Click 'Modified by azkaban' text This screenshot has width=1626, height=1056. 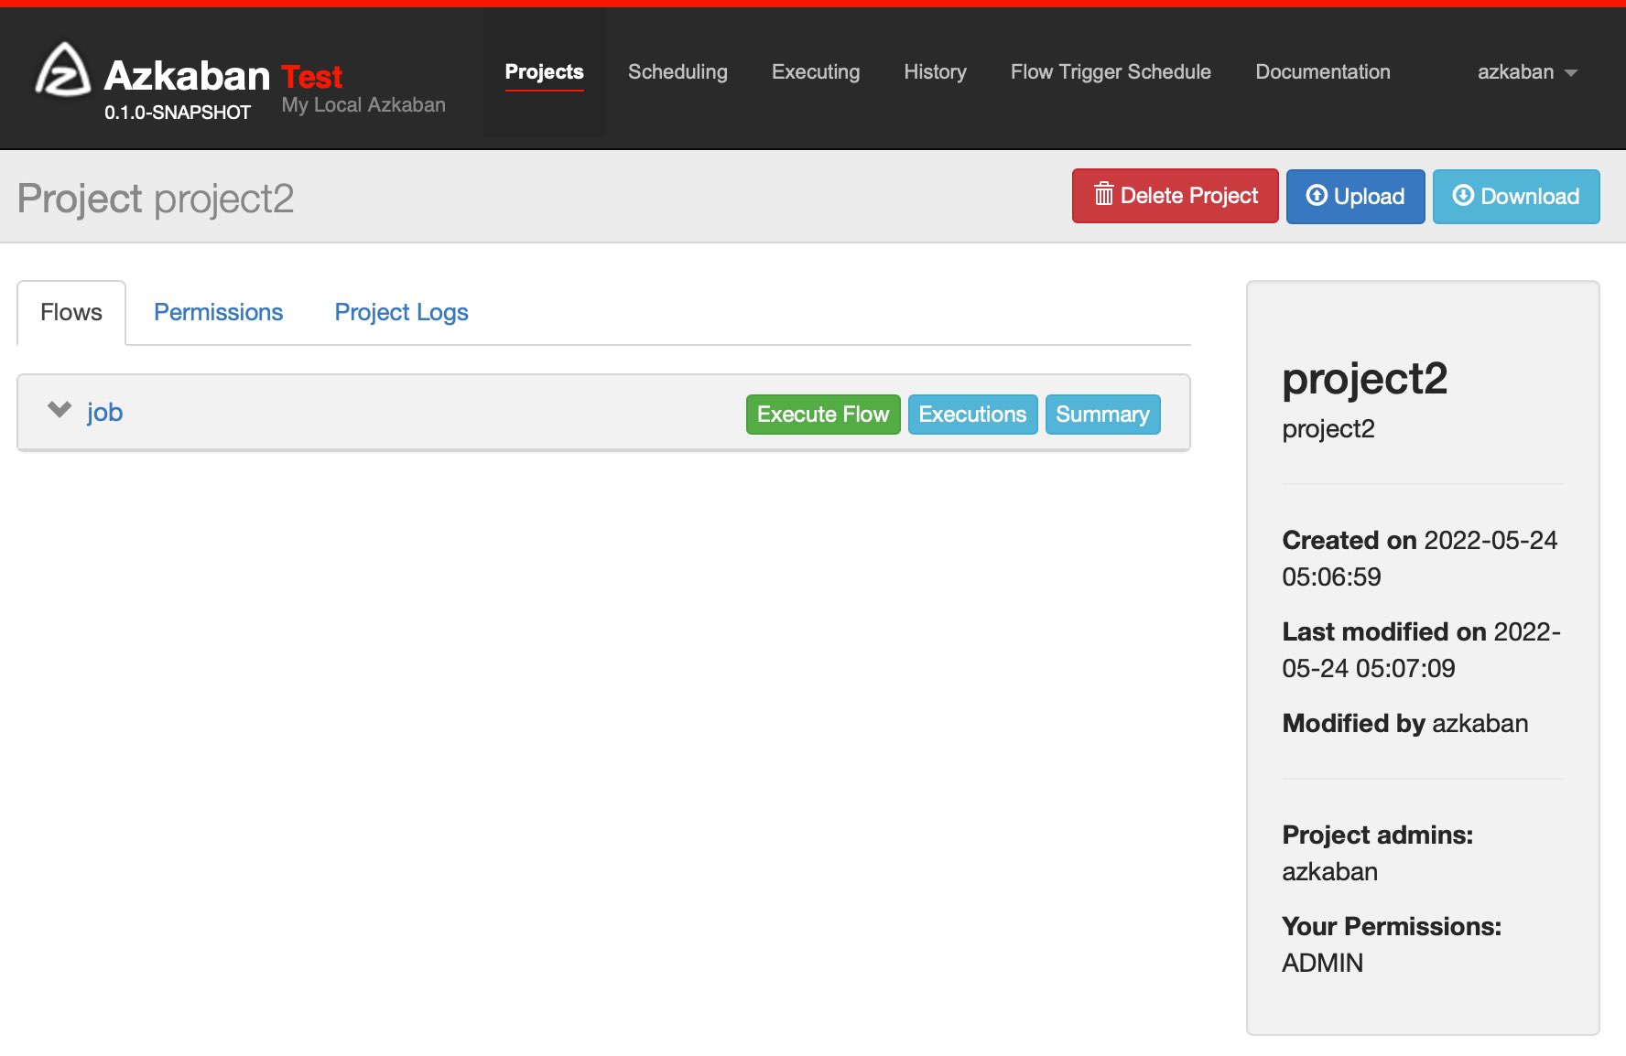(x=1405, y=723)
